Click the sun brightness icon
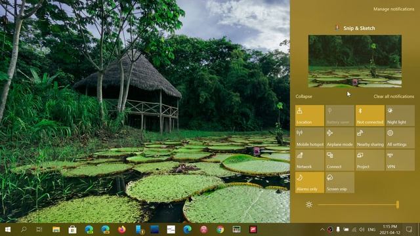 click(309, 205)
